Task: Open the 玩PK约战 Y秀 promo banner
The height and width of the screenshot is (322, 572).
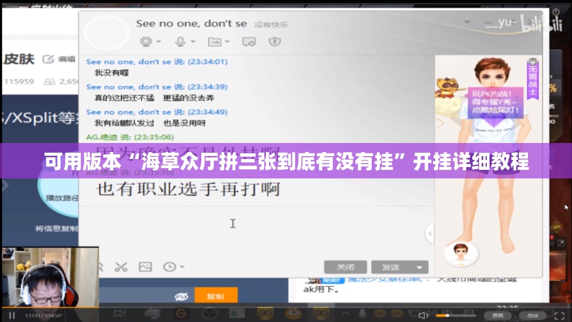Action: click(x=495, y=102)
